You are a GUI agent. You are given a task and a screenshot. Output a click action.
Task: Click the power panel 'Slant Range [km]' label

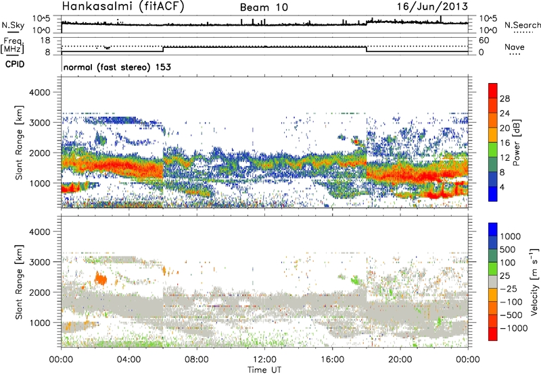19,142
